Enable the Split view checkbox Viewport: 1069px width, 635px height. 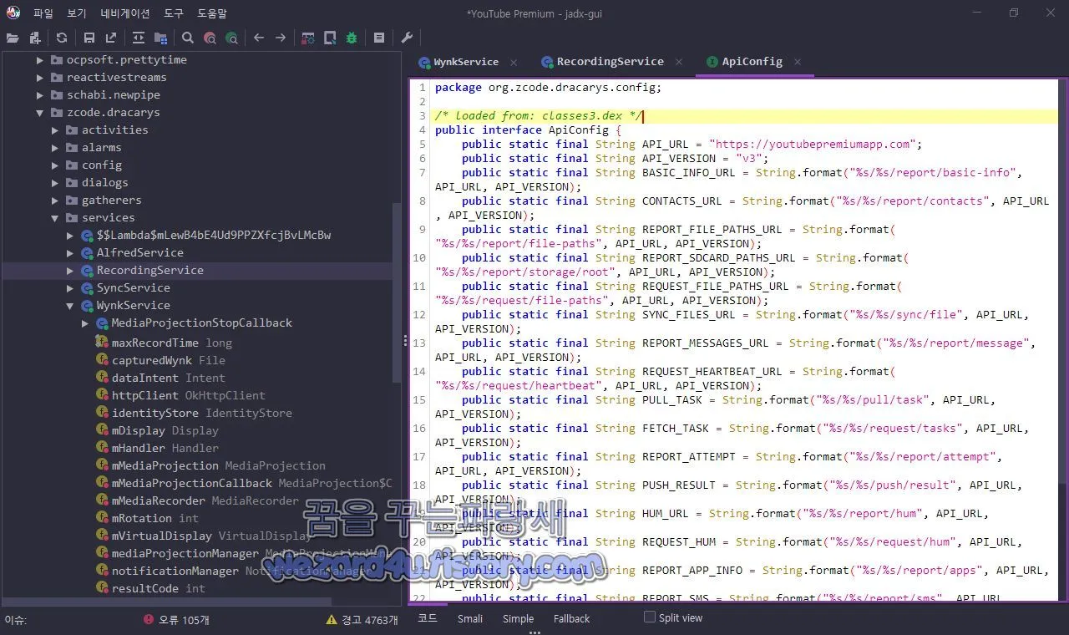649,617
